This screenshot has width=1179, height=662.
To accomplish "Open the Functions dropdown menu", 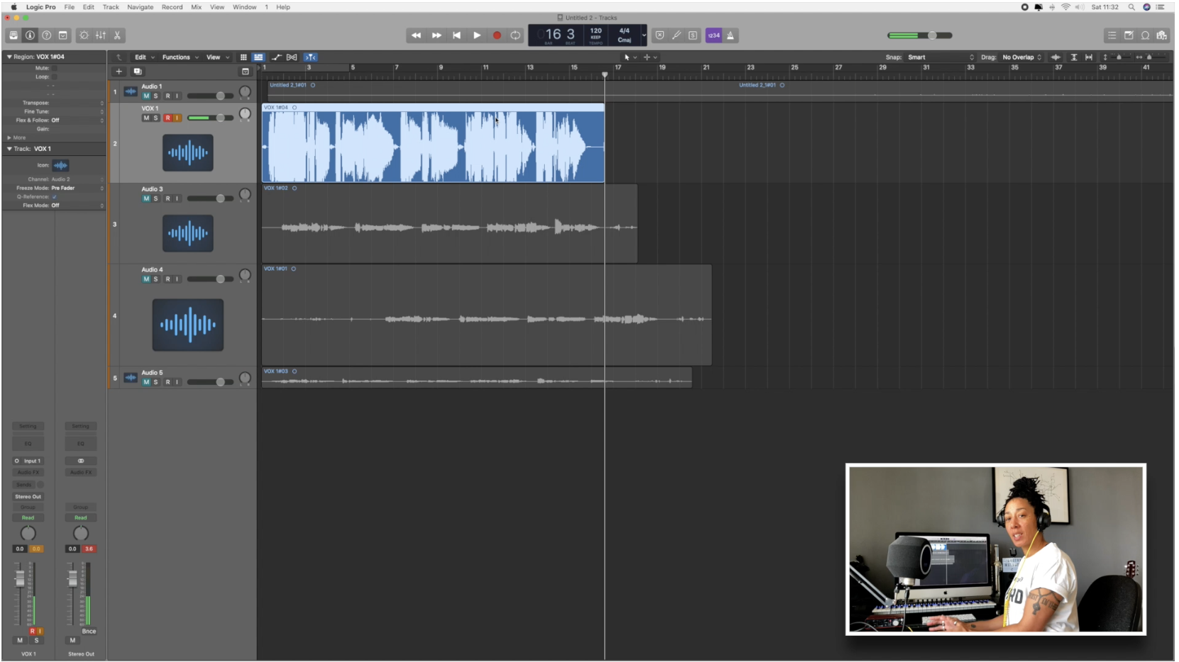I will point(180,57).
